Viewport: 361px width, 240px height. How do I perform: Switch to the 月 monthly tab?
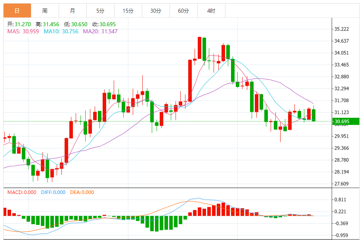click(x=73, y=11)
